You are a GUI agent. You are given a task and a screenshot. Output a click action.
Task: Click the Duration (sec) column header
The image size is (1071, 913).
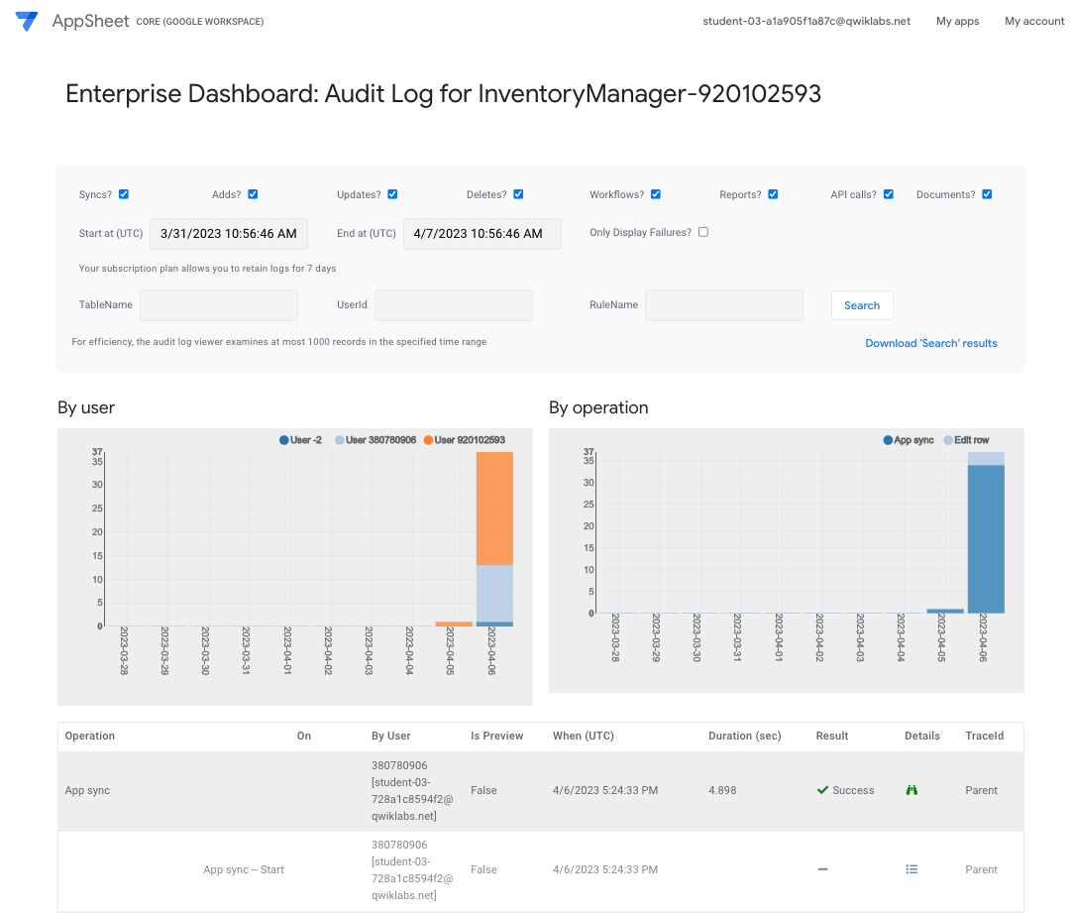(744, 736)
